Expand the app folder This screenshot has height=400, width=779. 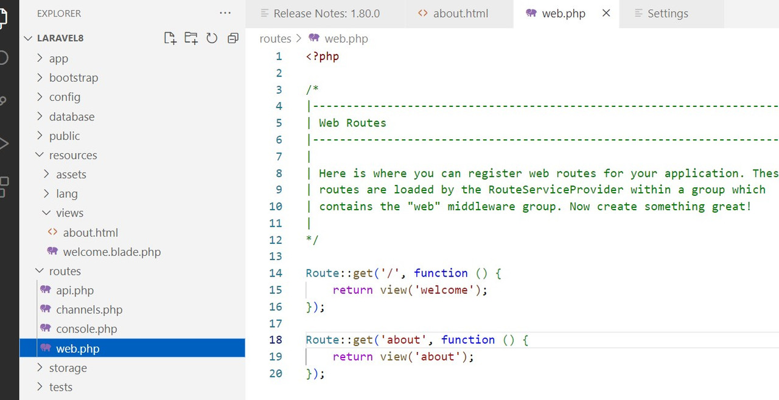pyautogui.click(x=40, y=58)
